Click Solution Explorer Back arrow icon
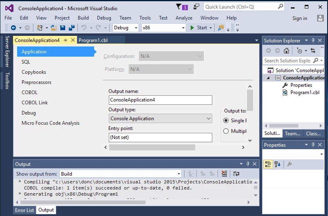 tap(269, 51)
